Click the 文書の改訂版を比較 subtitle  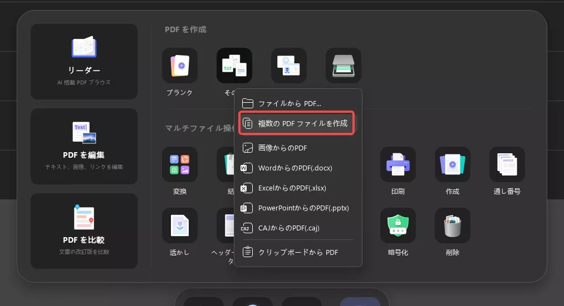84,252
